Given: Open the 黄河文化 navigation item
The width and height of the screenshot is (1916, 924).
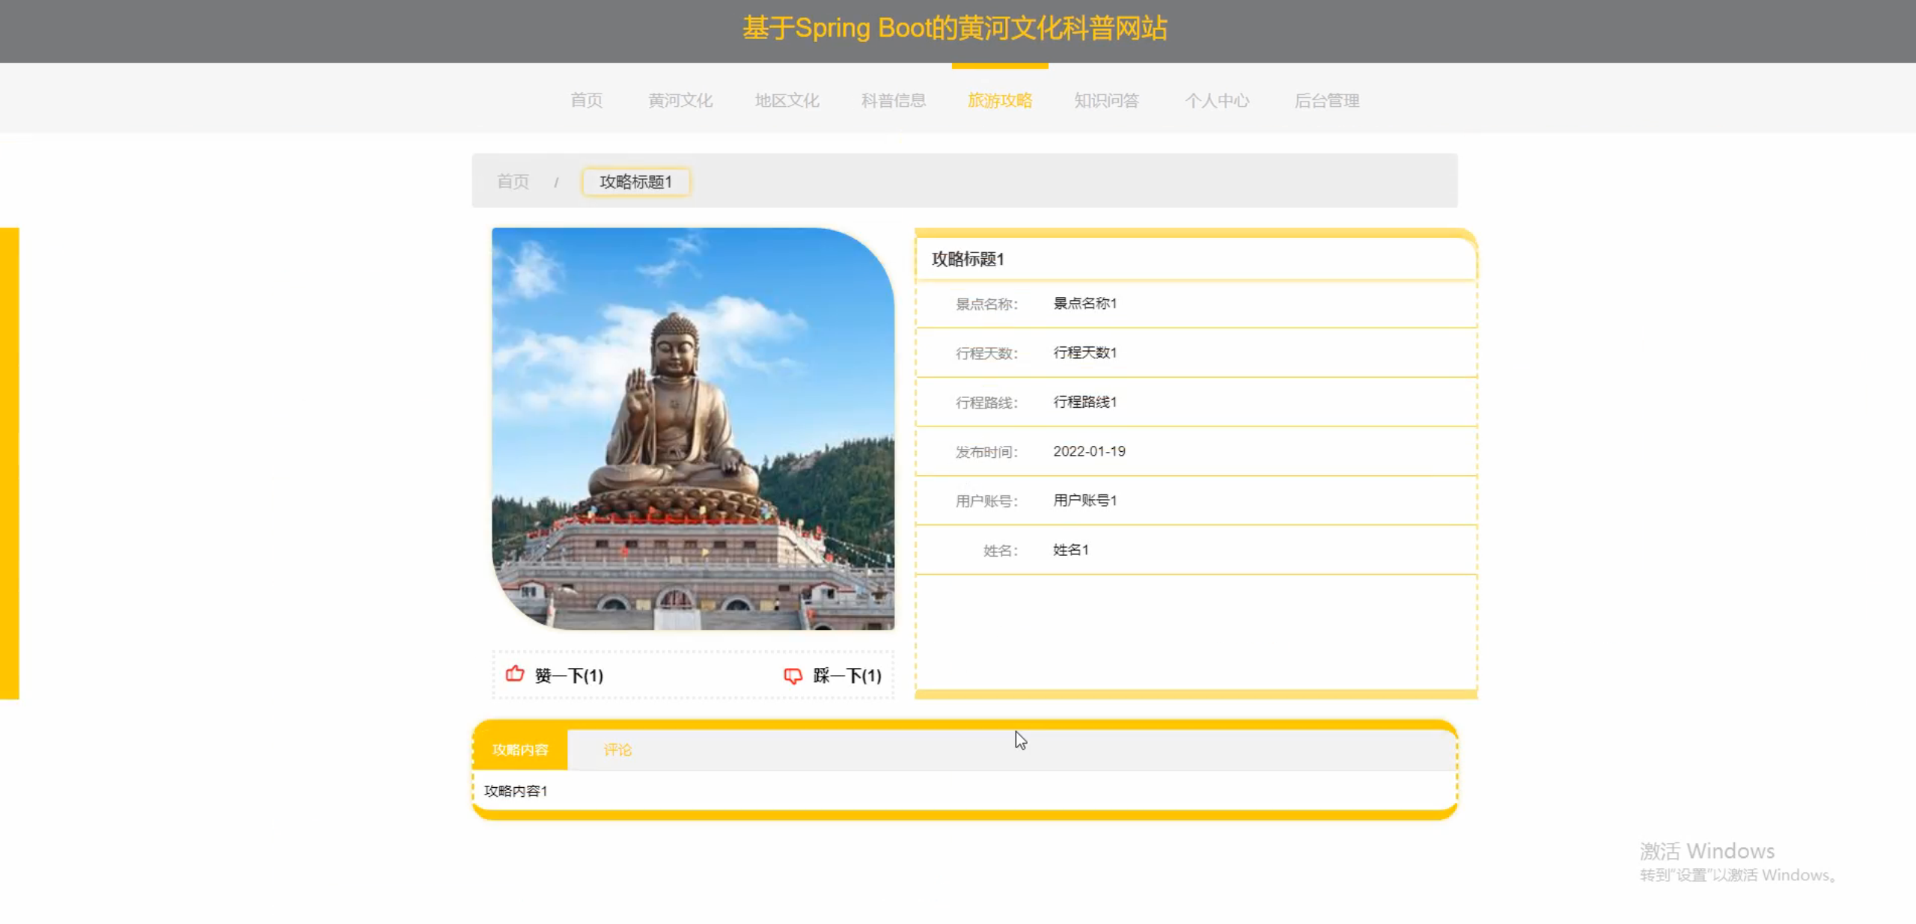Looking at the screenshot, I should (x=680, y=100).
